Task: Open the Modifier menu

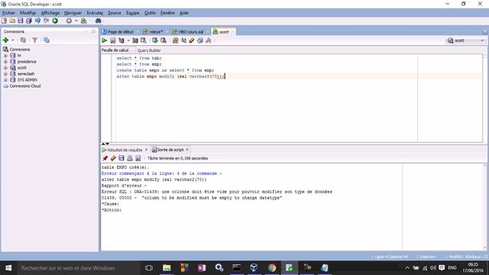Action: [x=28, y=13]
